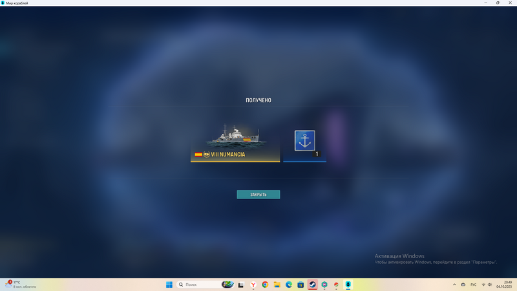The height and width of the screenshot is (291, 517).
Task: Launch Yandex Browser from the taskbar
Action: pos(253,285)
